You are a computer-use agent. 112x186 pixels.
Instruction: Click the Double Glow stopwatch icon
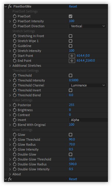[15, 154]
